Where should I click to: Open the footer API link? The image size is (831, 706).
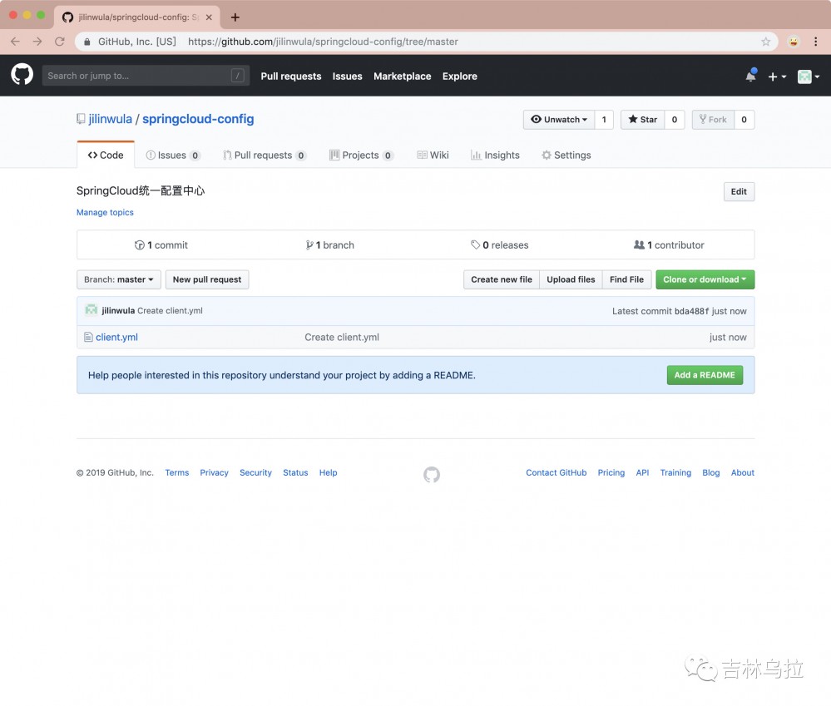point(642,472)
